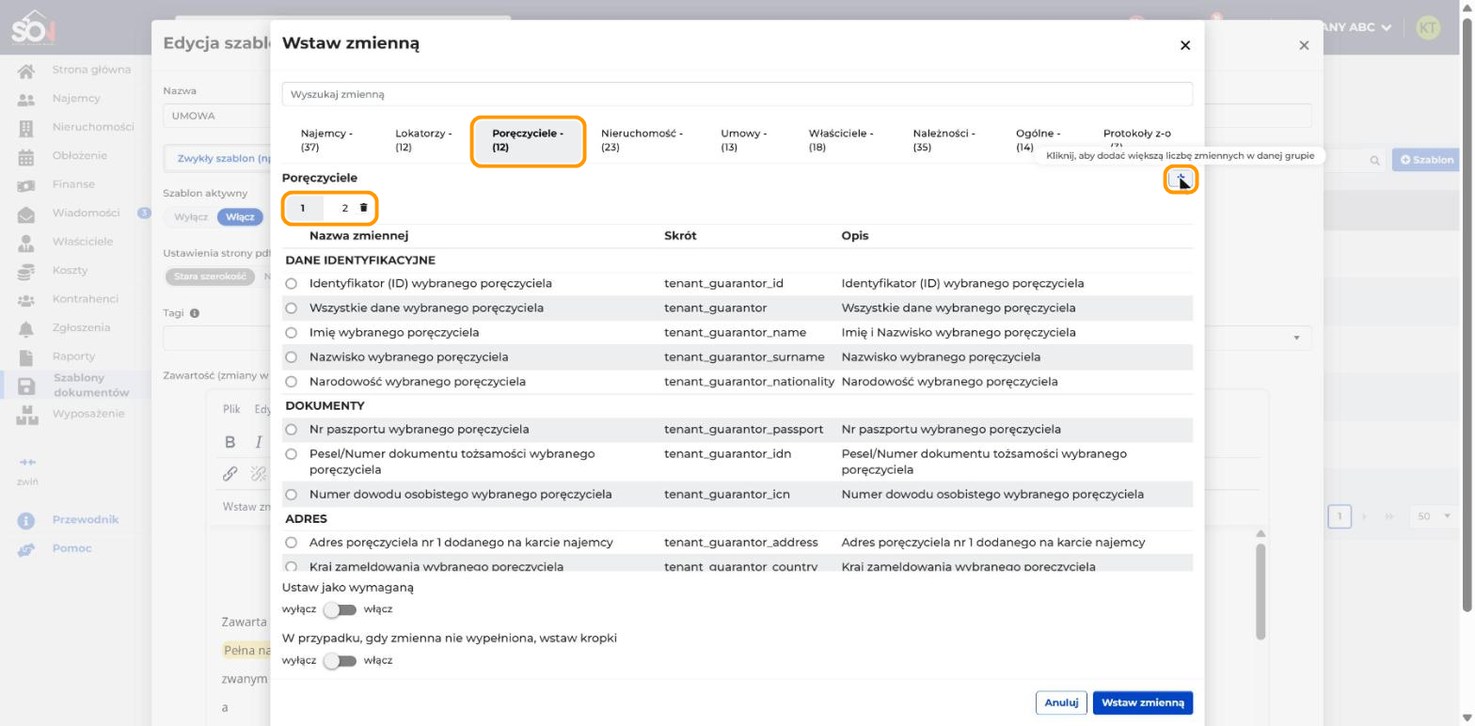Collapse the sidebar with the zwiń icon
1475x726 pixels.
point(27,463)
